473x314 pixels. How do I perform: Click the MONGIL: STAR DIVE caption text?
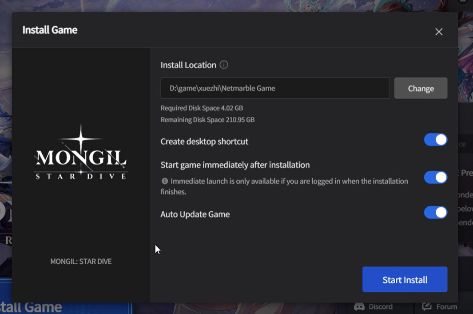(x=81, y=261)
